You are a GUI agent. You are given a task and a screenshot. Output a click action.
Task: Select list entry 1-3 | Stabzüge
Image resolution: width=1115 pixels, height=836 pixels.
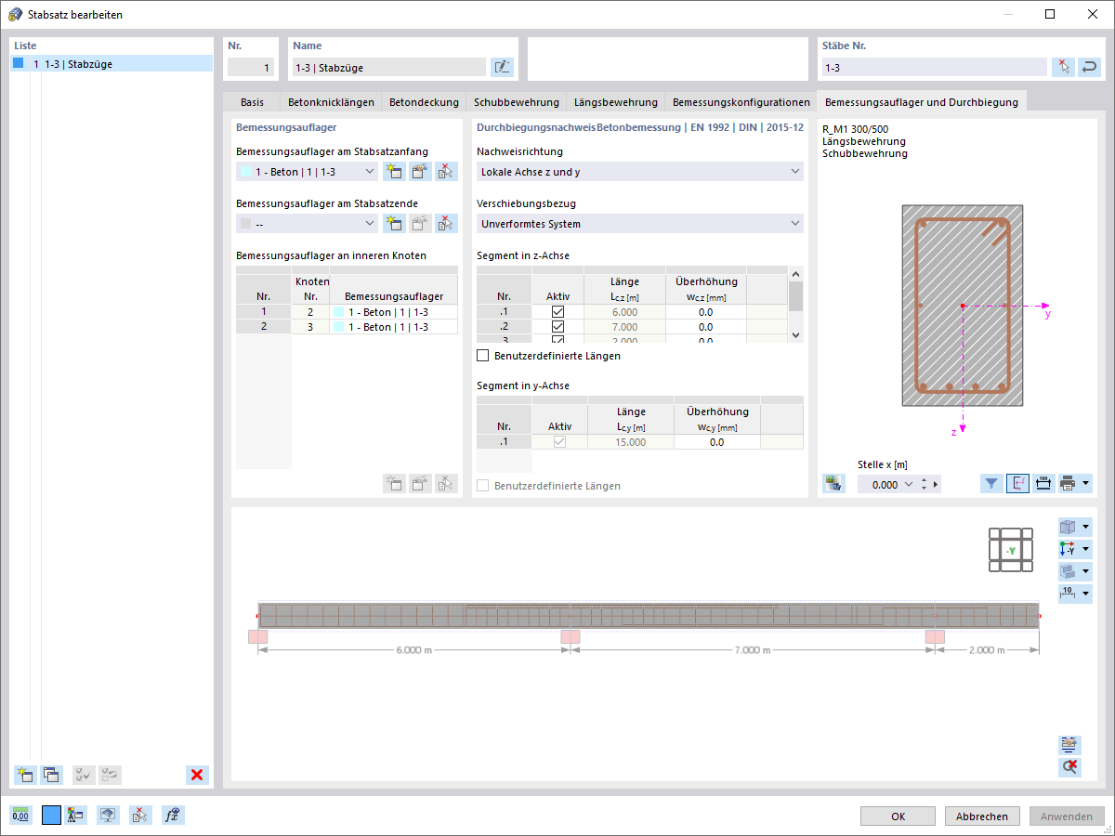(111, 64)
